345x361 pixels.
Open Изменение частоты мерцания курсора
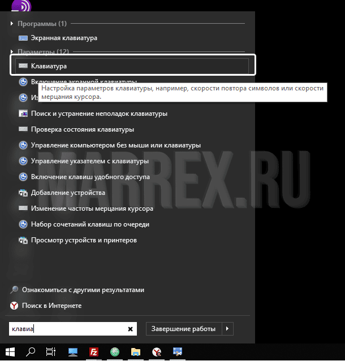point(92,208)
